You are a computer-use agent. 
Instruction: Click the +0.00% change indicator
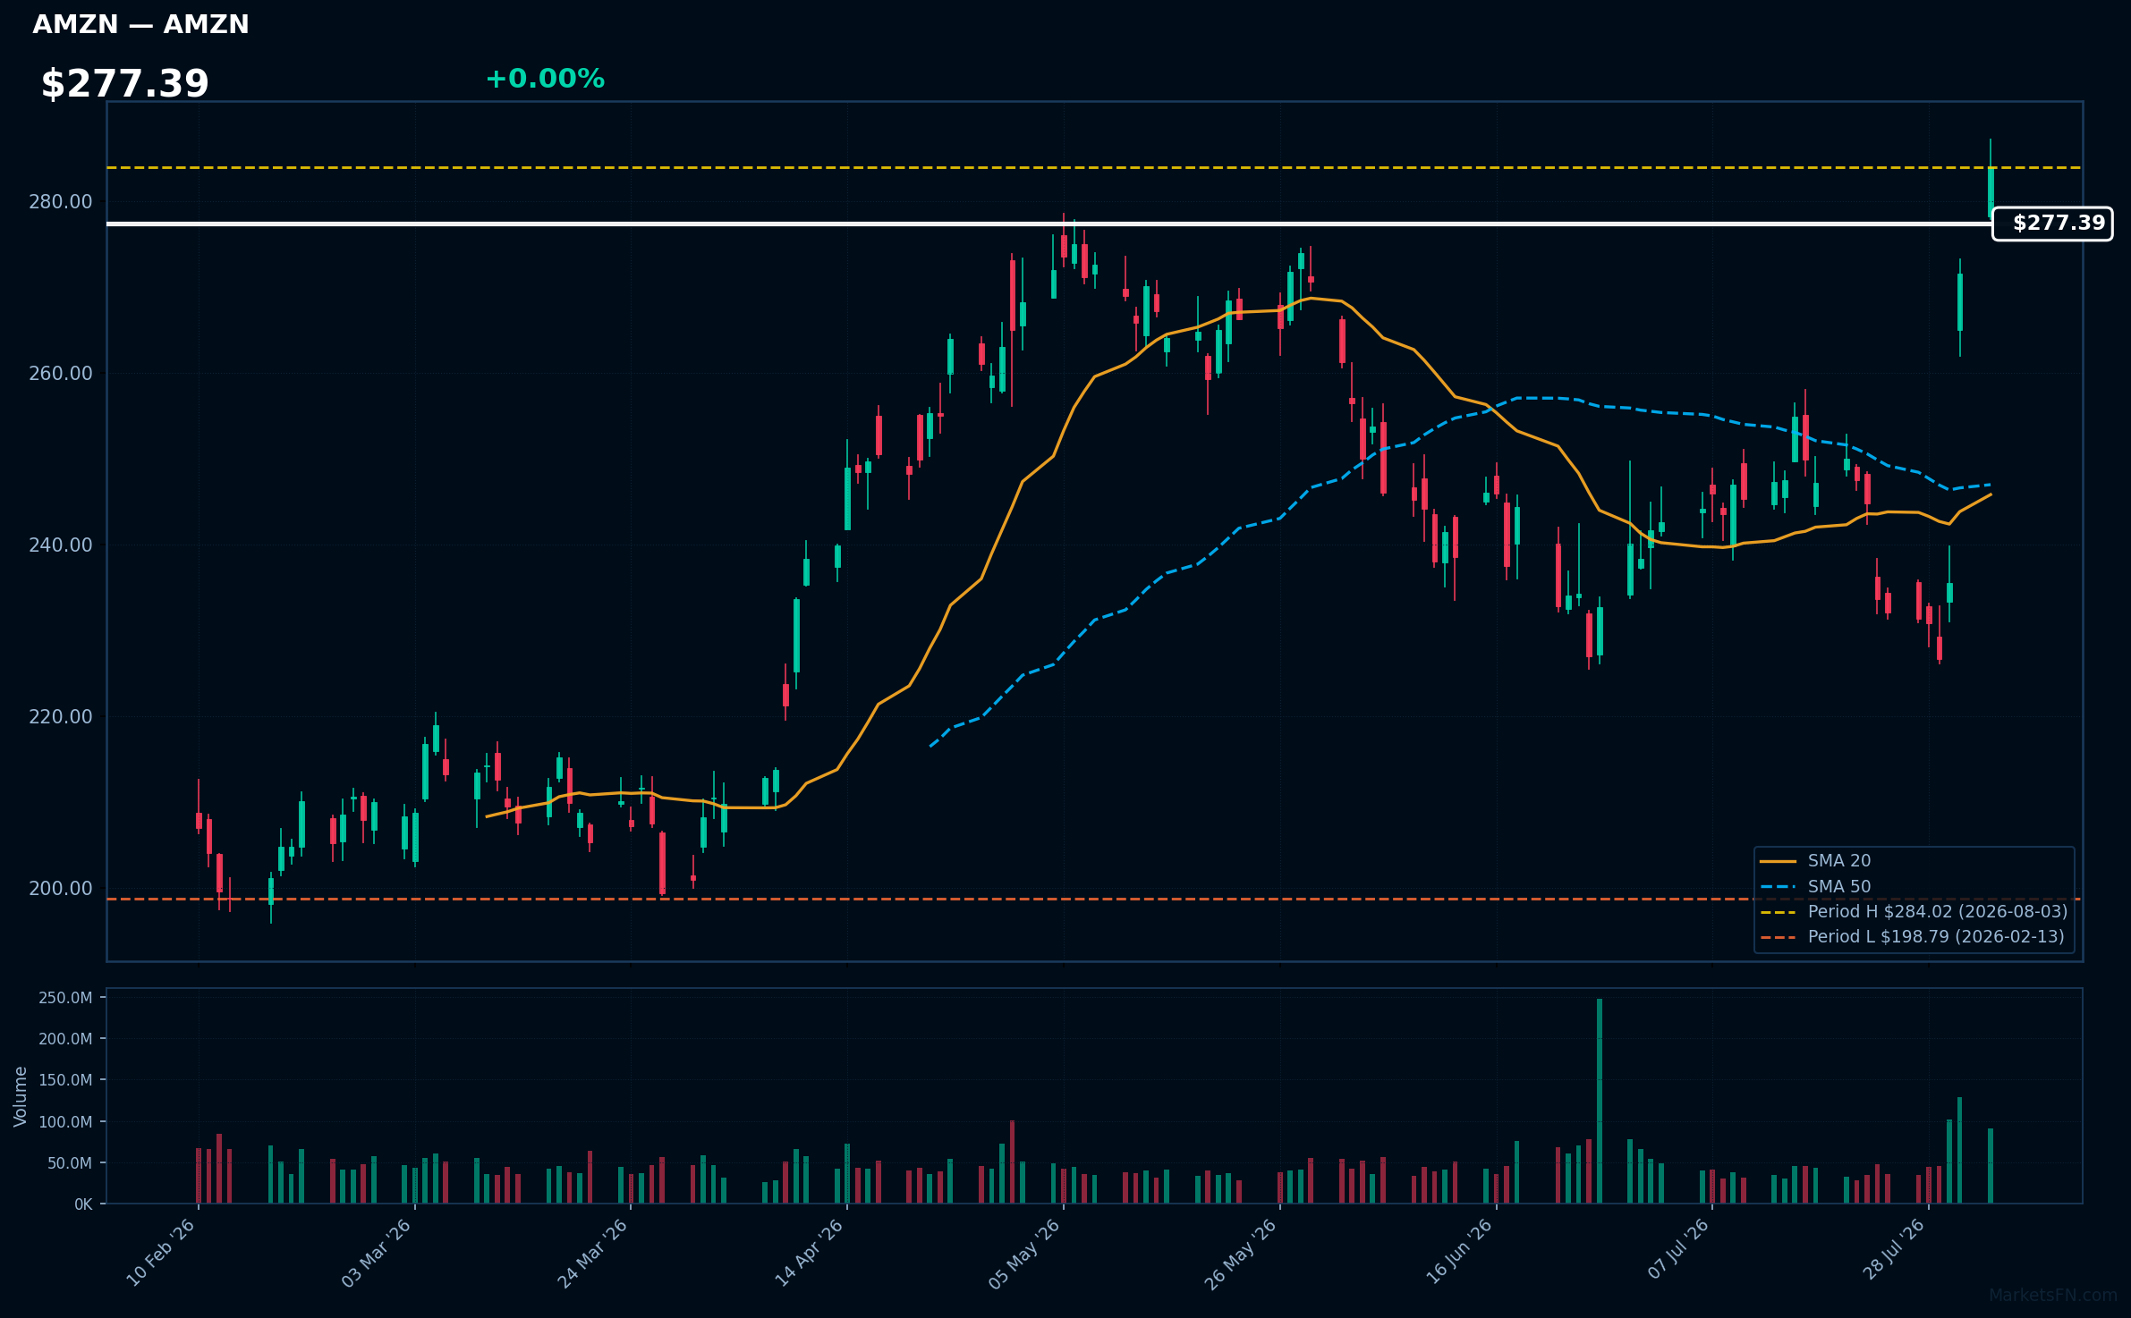pos(545,79)
